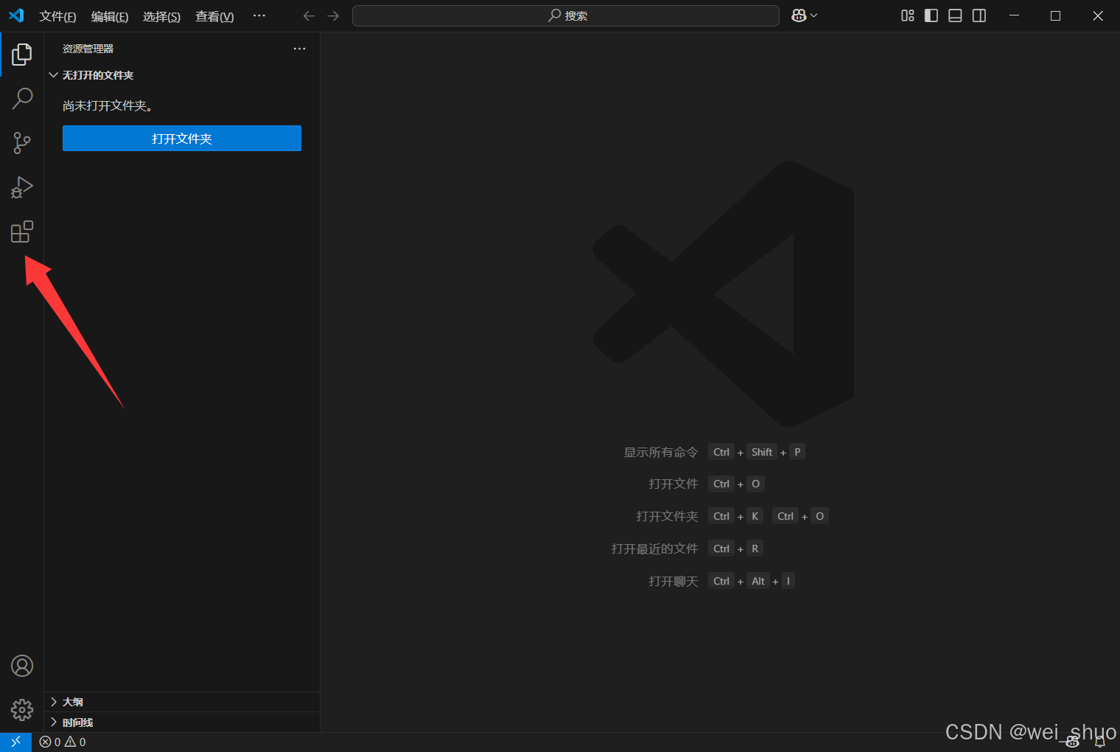This screenshot has width=1120, height=752.
Task: Toggle the primary side bar
Action: tap(931, 15)
